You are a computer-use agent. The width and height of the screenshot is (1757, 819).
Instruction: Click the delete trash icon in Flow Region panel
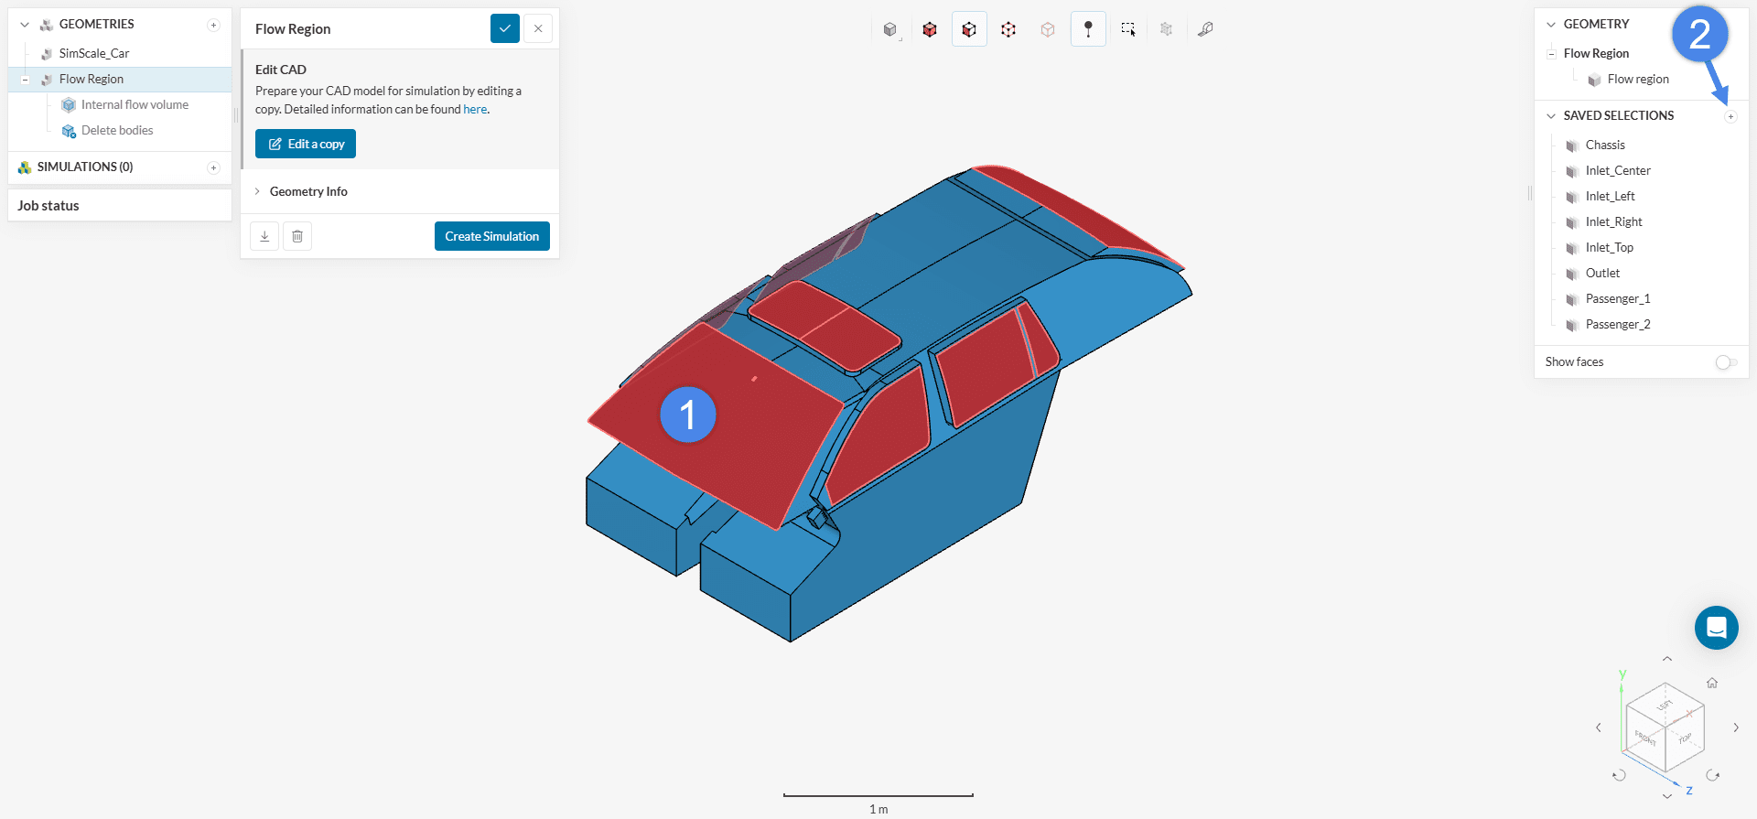(x=297, y=236)
